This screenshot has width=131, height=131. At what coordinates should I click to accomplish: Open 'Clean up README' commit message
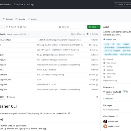point(60,45)
